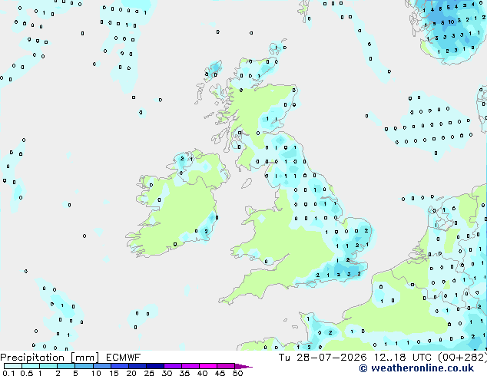Click the "0.5" legend scale label

coord(27,373)
